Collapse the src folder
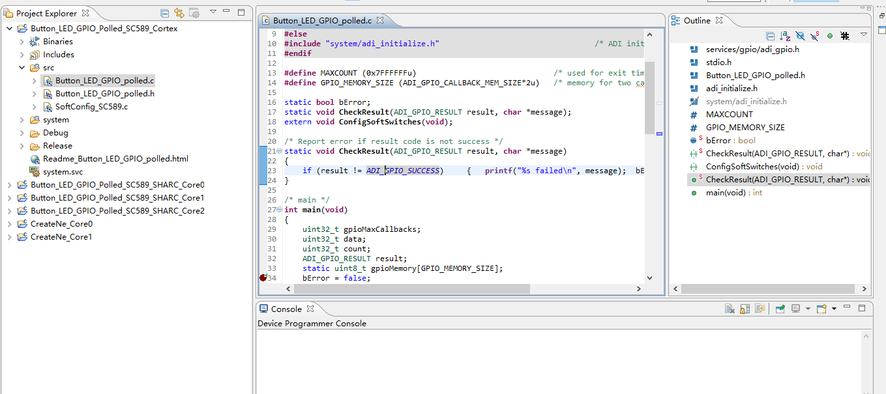Viewport: 886px width, 394px height. point(22,67)
